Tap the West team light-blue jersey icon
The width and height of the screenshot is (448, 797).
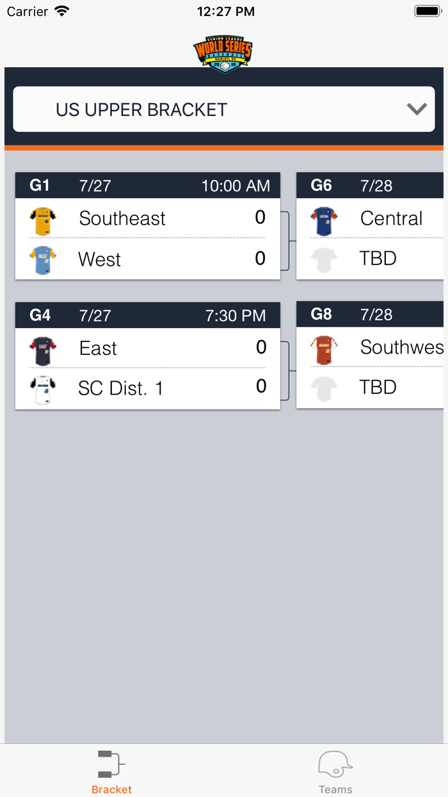coord(43,260)
